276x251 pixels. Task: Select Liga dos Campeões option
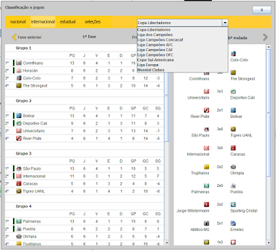pyautogui.click(x=182, y=34)
